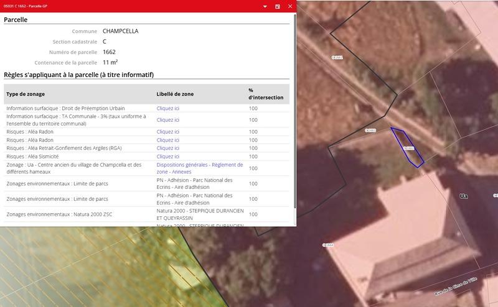This screenshot has height=307, width=498.
Task: Close the Parcelle GP info window
Action: click(x=289, y=6)
